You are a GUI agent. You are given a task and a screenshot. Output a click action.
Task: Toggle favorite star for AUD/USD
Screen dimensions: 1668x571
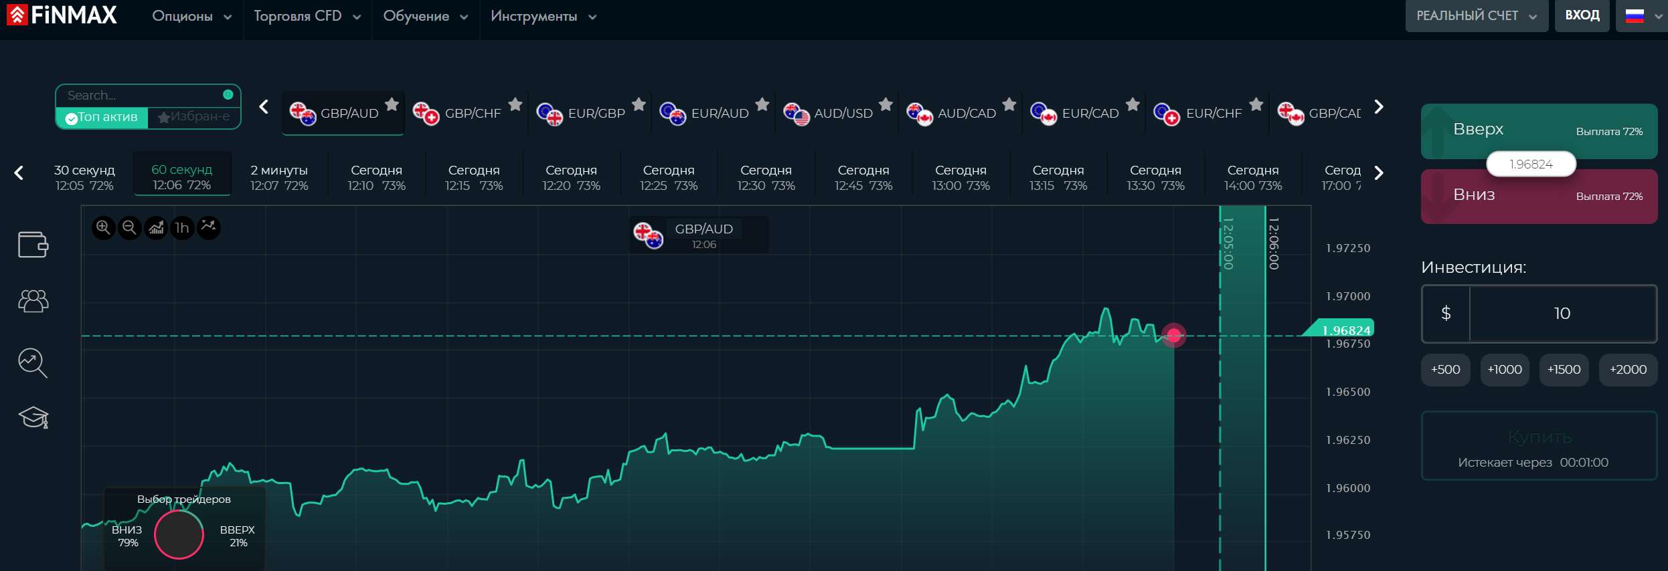point(886,104)
